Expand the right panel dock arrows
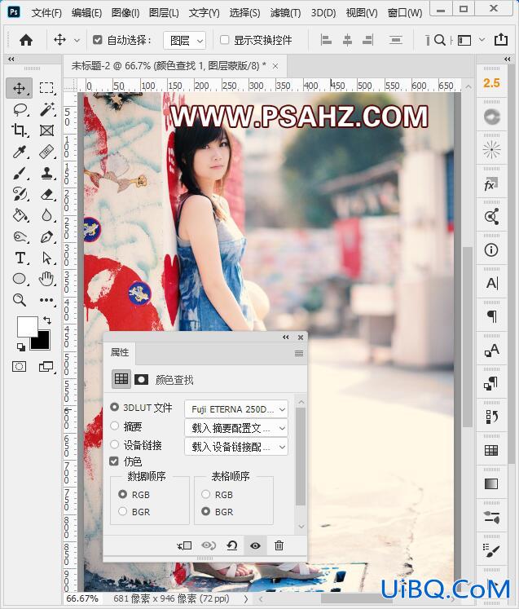519x609 pixels. point(507,59)
